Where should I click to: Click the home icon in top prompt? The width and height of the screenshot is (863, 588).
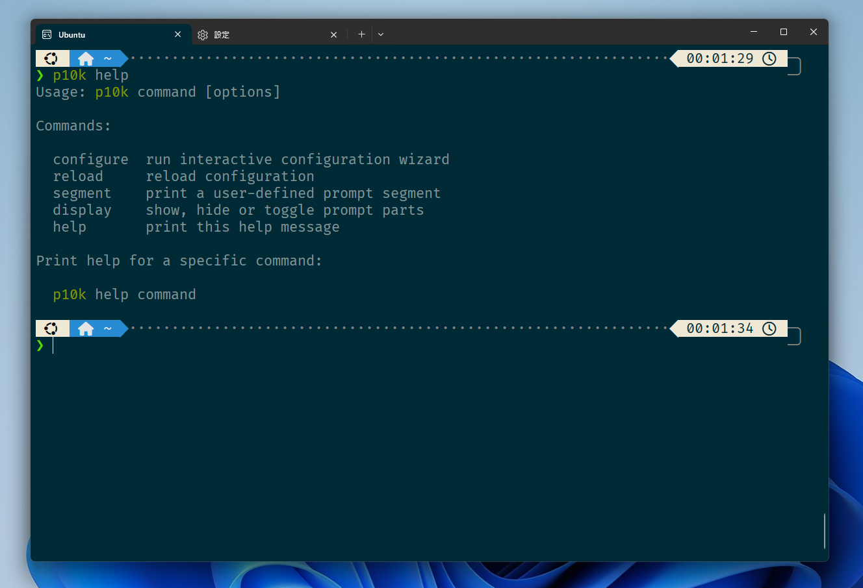86,58
